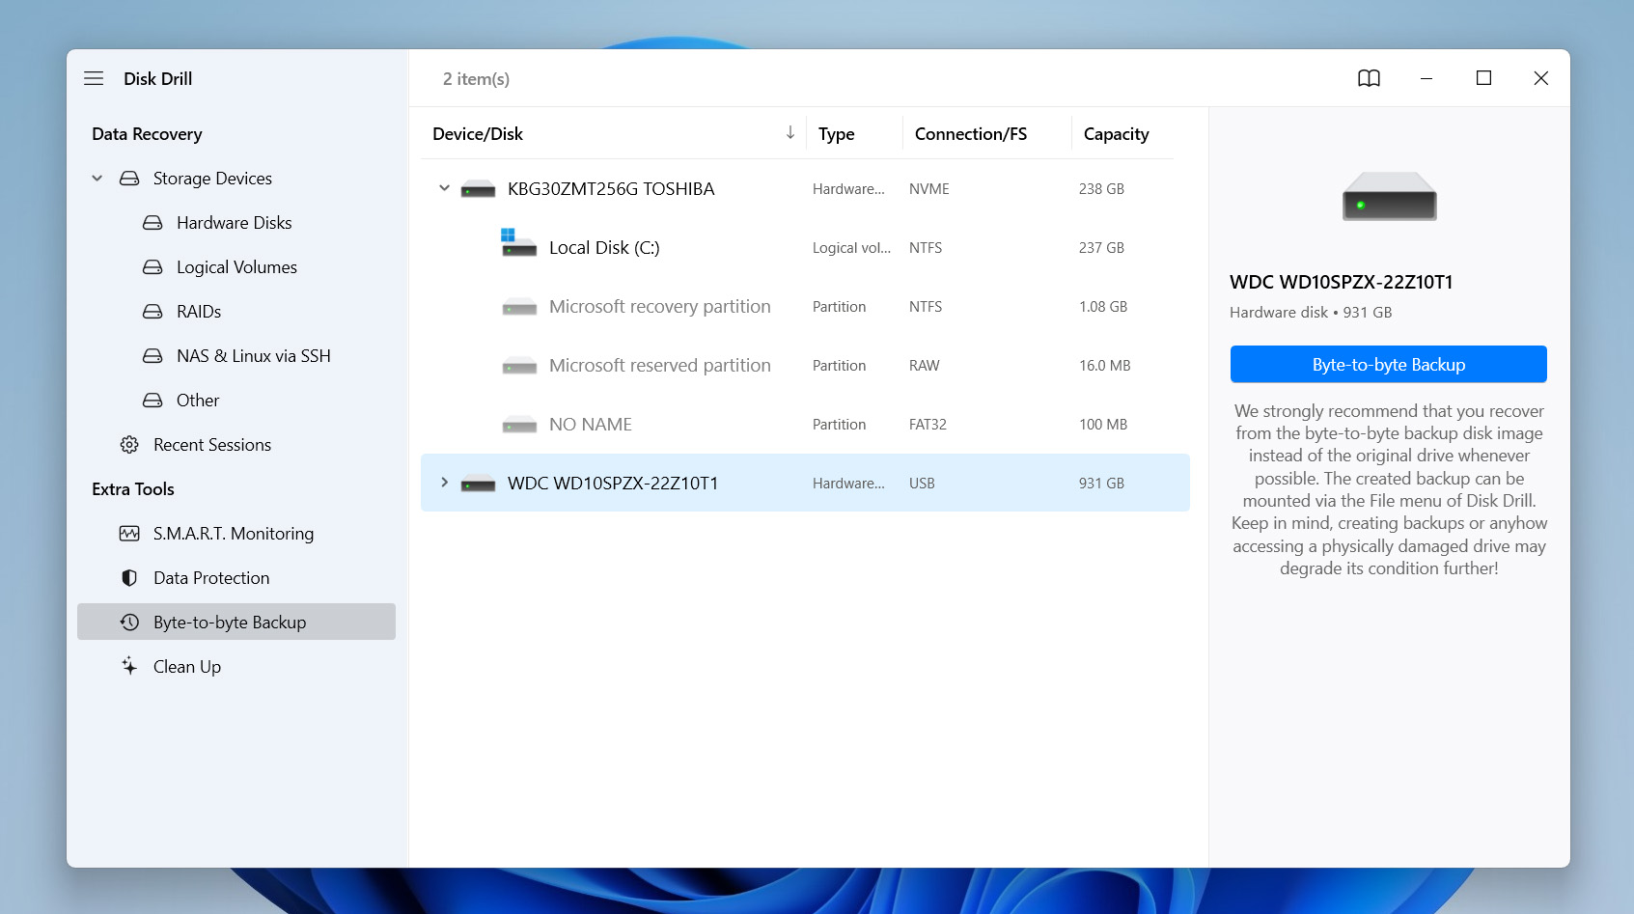Click the Recent Sessions gear icon

tap(129, 445)
